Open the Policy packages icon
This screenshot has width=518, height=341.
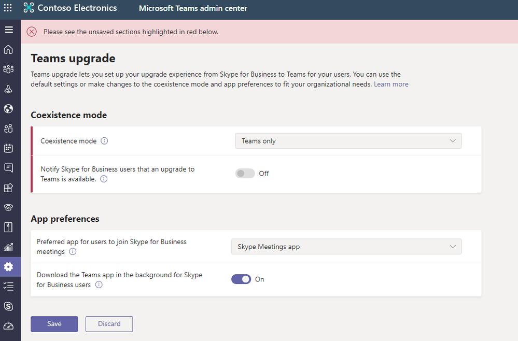9,227
